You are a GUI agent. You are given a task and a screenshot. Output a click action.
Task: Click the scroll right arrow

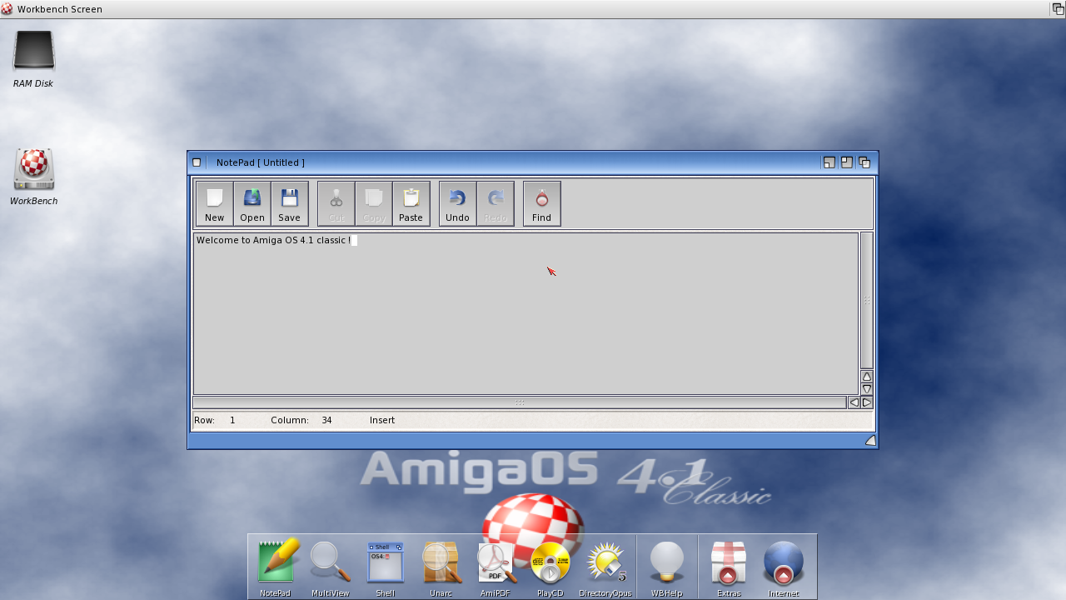(x=867, y=402)
